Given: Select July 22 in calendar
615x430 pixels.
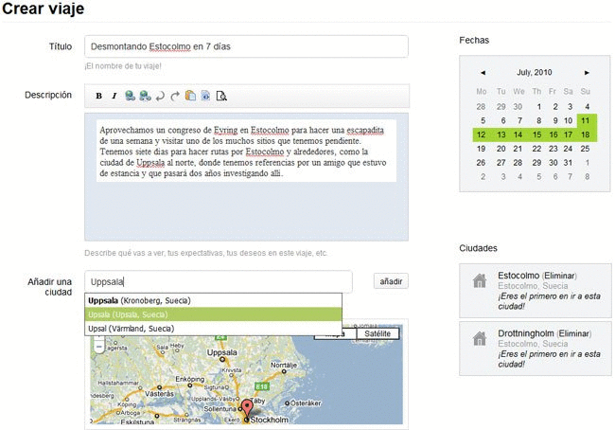Looking at the screenshot, I should pyautogui.click(x=537, y=149).
